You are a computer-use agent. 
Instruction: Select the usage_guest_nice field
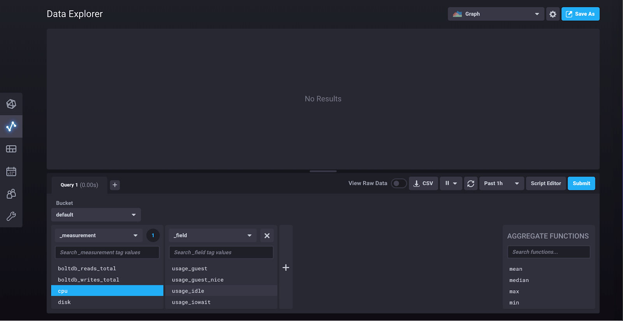[221, 280]
